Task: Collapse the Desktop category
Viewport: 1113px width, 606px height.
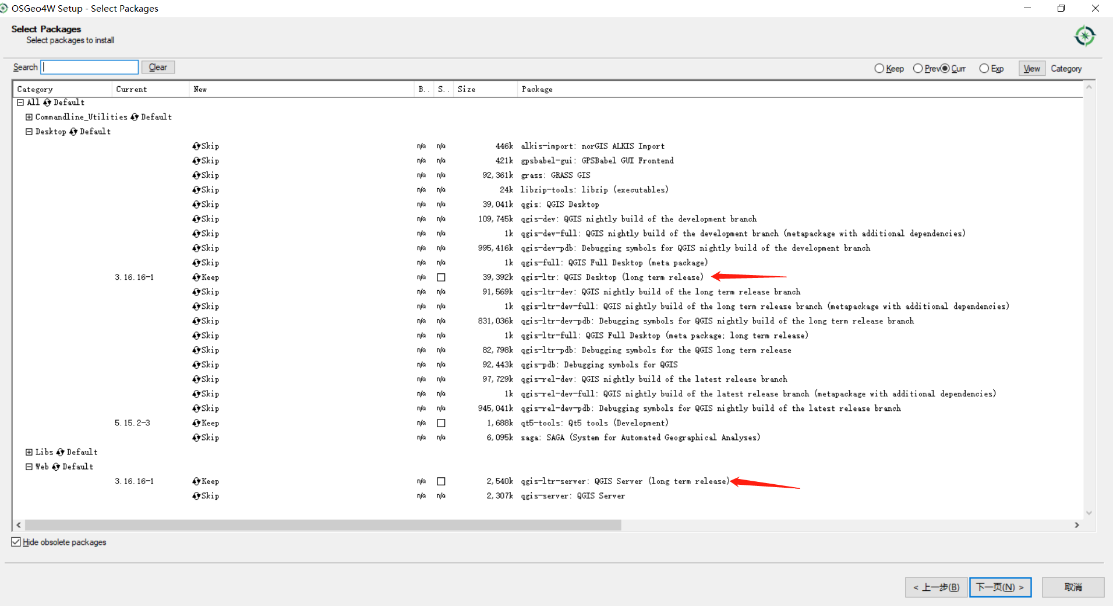Action: click(x=29, y=132)
